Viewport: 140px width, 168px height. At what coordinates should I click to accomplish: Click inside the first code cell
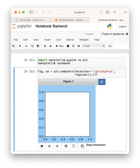[81, 62]
